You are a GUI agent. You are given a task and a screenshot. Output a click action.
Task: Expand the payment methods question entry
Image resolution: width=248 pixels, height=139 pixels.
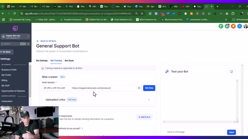pyautogui.click(x=71, y=129)
